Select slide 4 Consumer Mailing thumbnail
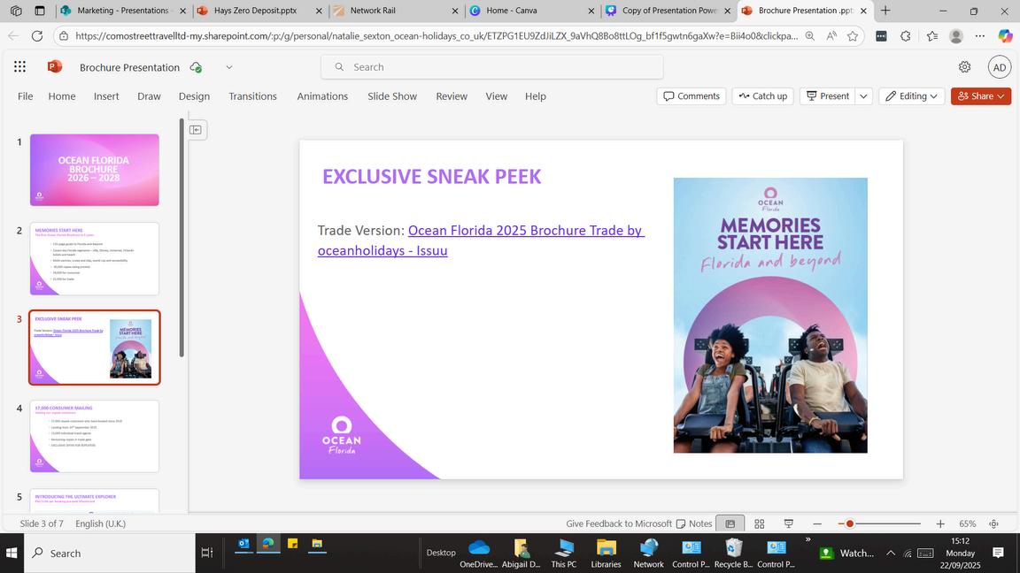Image resolution: width=1020 pixels, height=573 pixels. [x=95, y=436]
